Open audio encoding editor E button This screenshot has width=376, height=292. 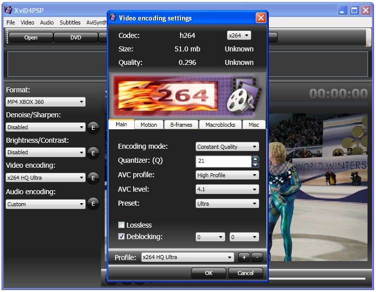(93, 204)
